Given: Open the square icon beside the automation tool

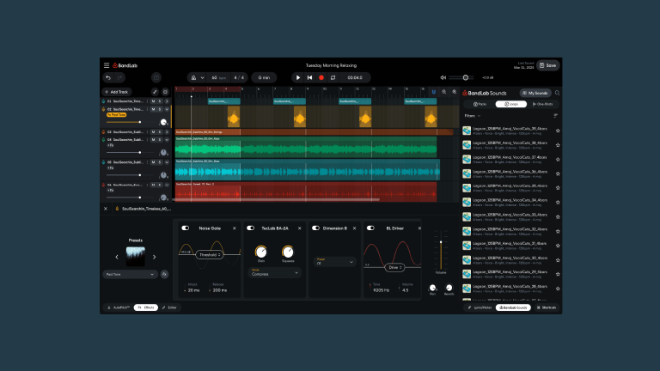Looking at the screenshot, I should click(x=165, y=92).
